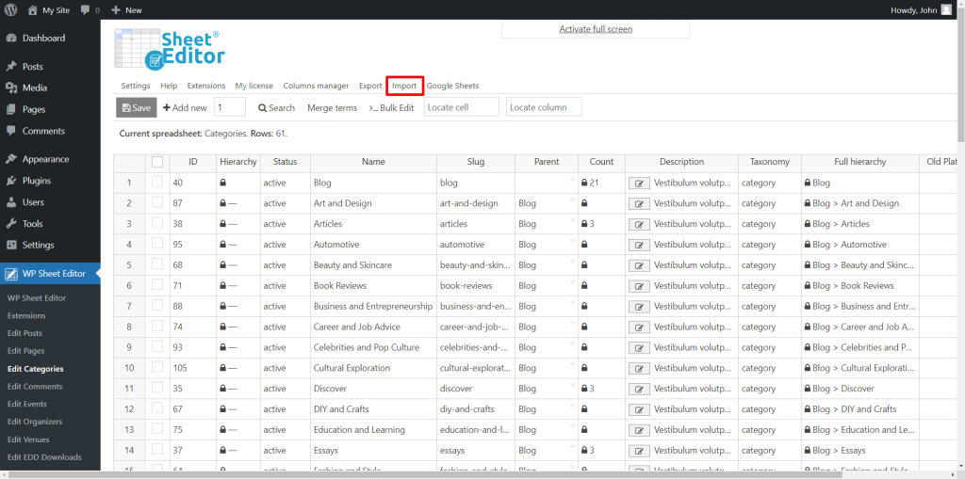Edit description for Articles row
Screen dimensions: 965x479
coord(639,224)
